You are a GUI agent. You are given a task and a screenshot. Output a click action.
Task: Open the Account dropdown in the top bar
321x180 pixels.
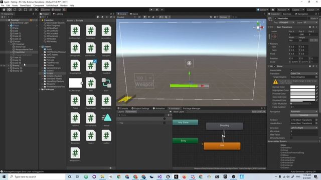pyautogui.click(x=283, y=9)
